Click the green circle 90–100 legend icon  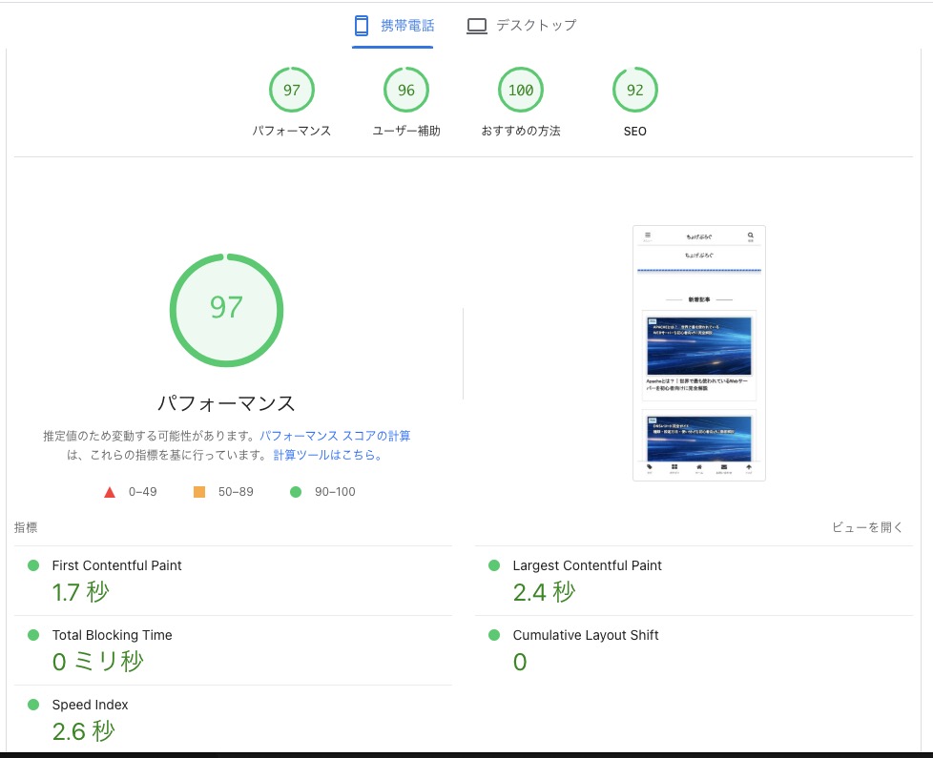[x=296, y=492]
